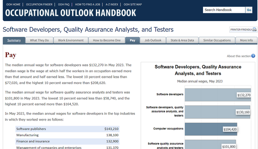This screenshot has width=258, height=149.
Task: Open How to Find a Job link
Action: tap(88, 4)
